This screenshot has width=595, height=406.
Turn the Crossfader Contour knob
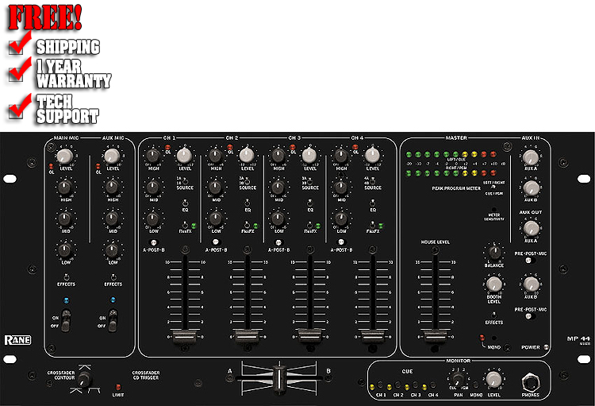pos(84,379)
